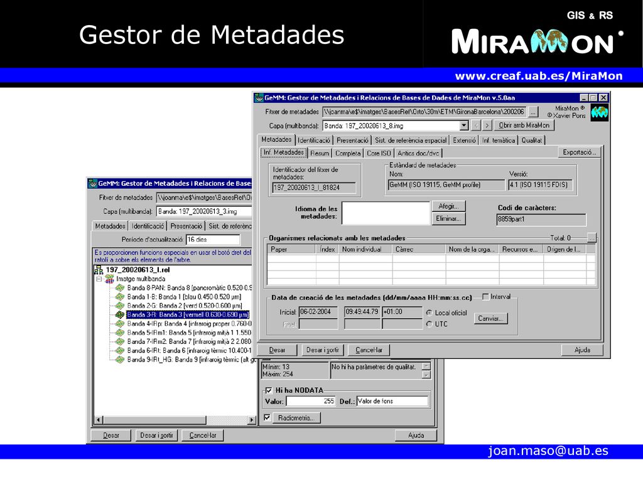
Task: Click the Obrir amb MiraMon button
Action: (x=524, y=126)
